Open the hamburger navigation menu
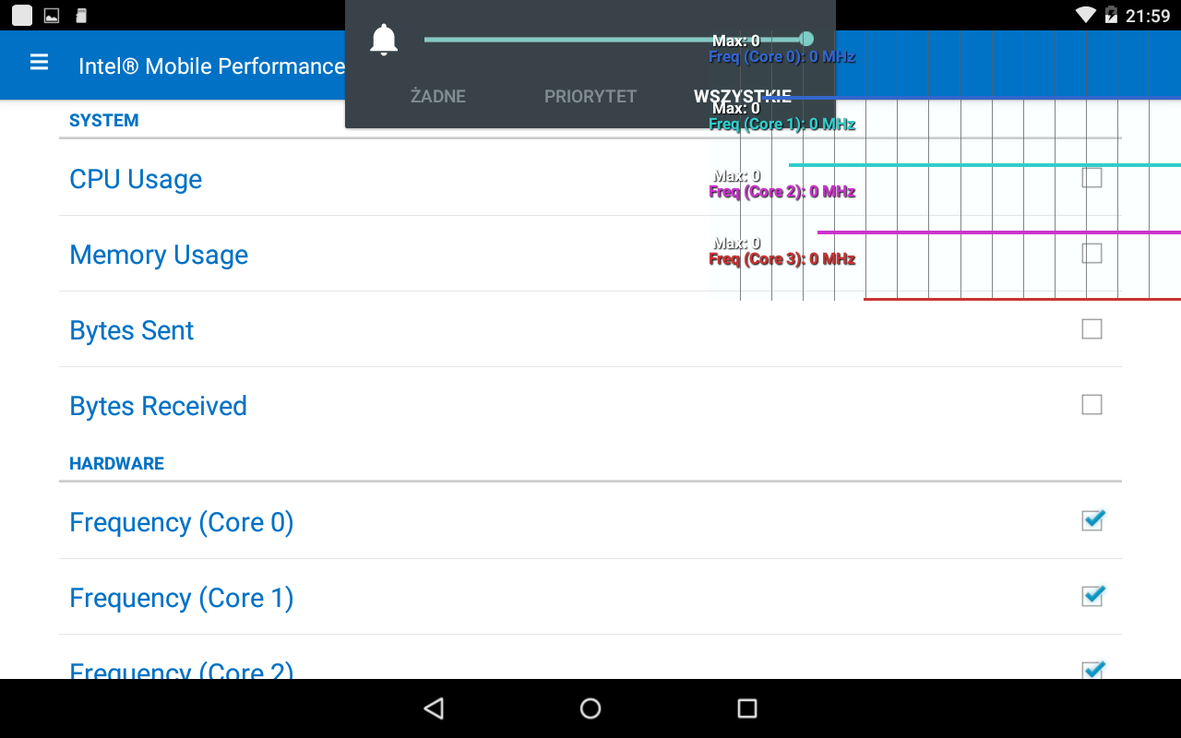 [39, 63]
